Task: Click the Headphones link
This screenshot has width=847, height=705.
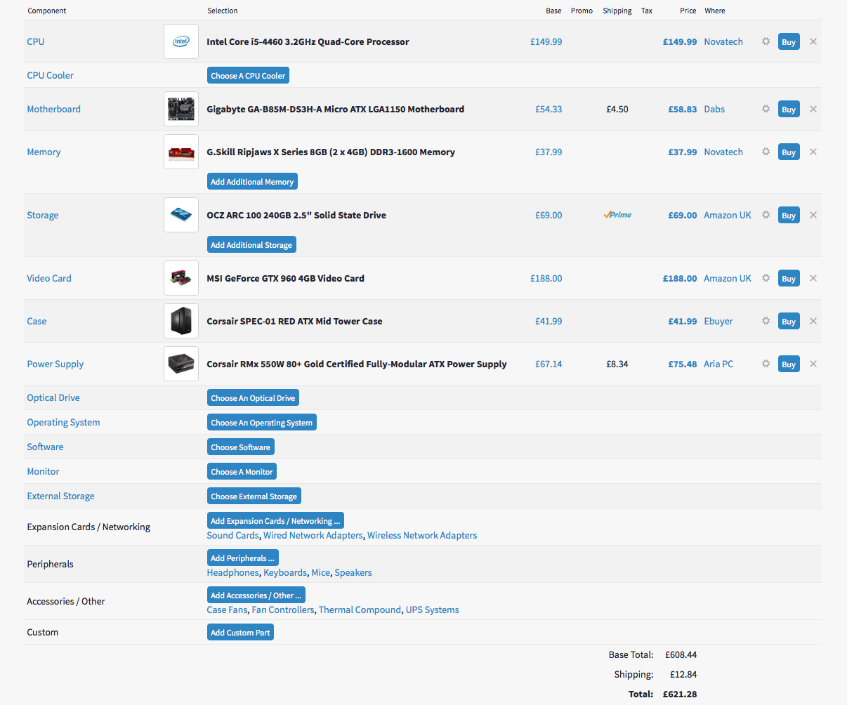Action: click(x=232, y=572)
